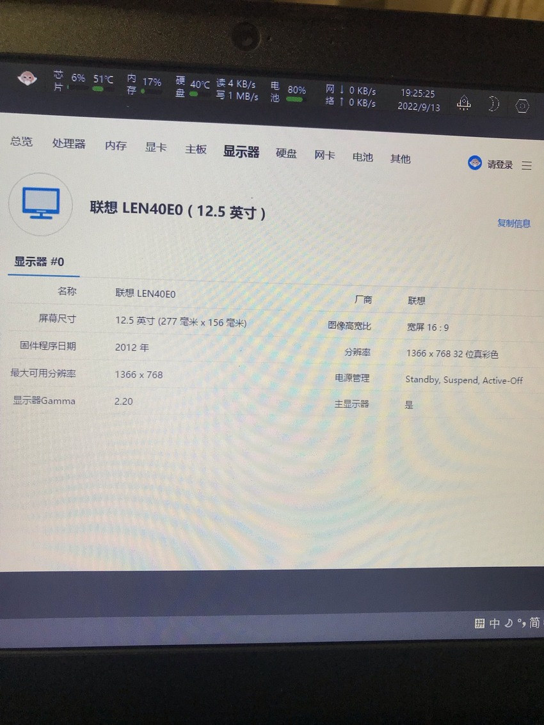This screenshot has width=544, height=725.
Task: Click the 51°C chip temperature readout
Action: coord(103,79)
